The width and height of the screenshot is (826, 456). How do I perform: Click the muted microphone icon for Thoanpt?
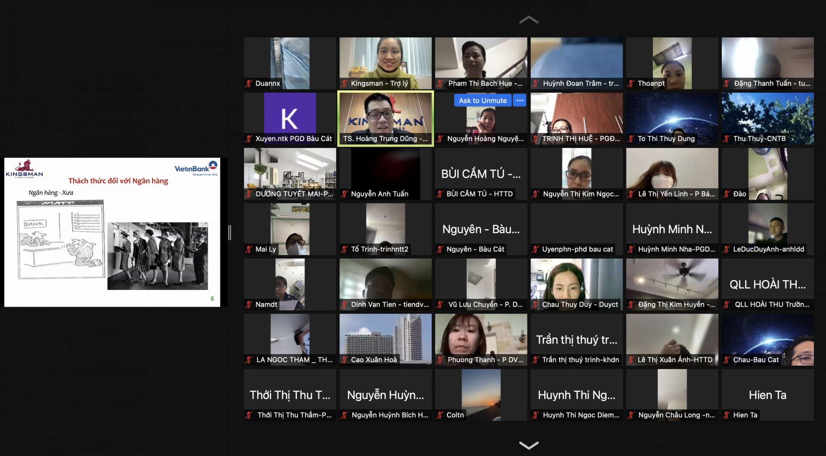[631, 83]
